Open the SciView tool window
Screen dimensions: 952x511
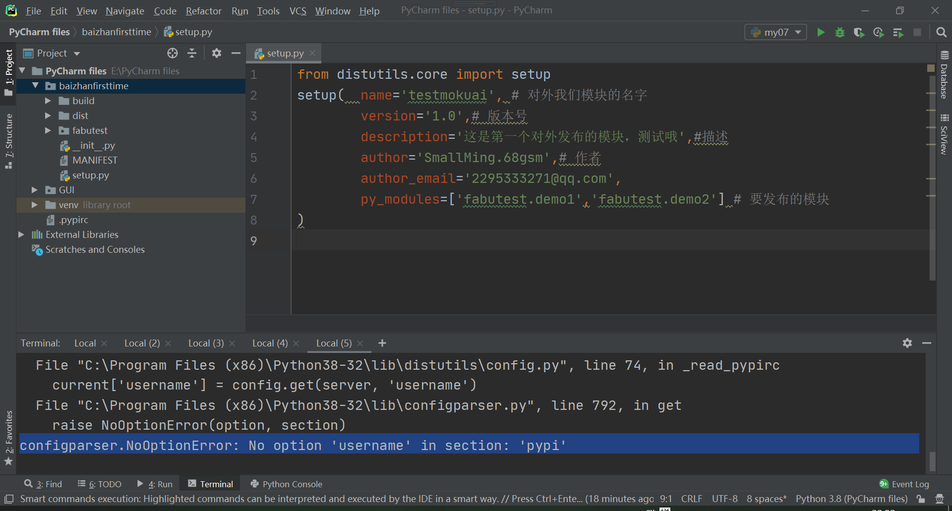(x=944, y=134)
